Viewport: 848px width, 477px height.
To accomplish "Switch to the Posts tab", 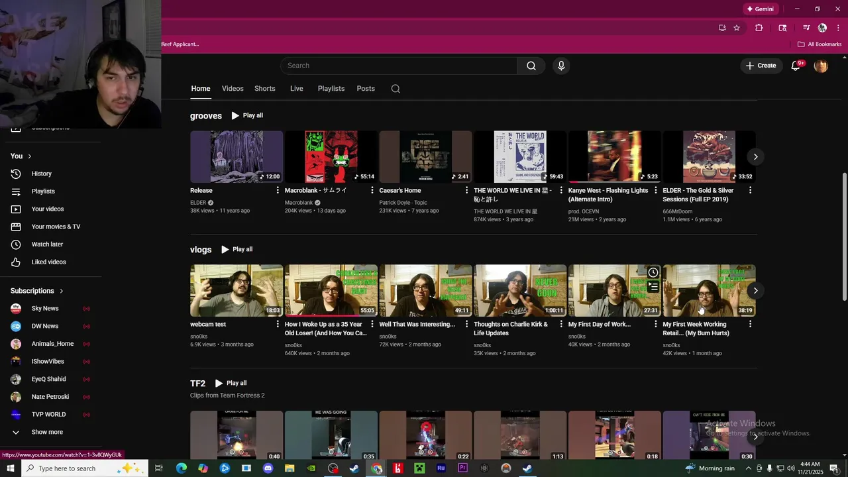I will point(366,89).
